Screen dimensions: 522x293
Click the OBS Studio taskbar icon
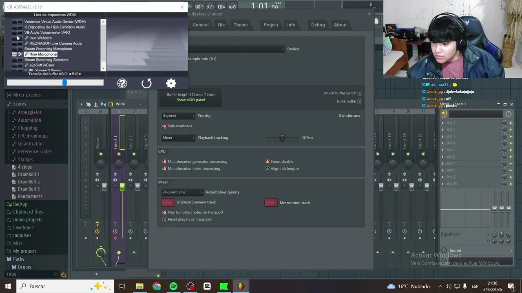point(190,286)
